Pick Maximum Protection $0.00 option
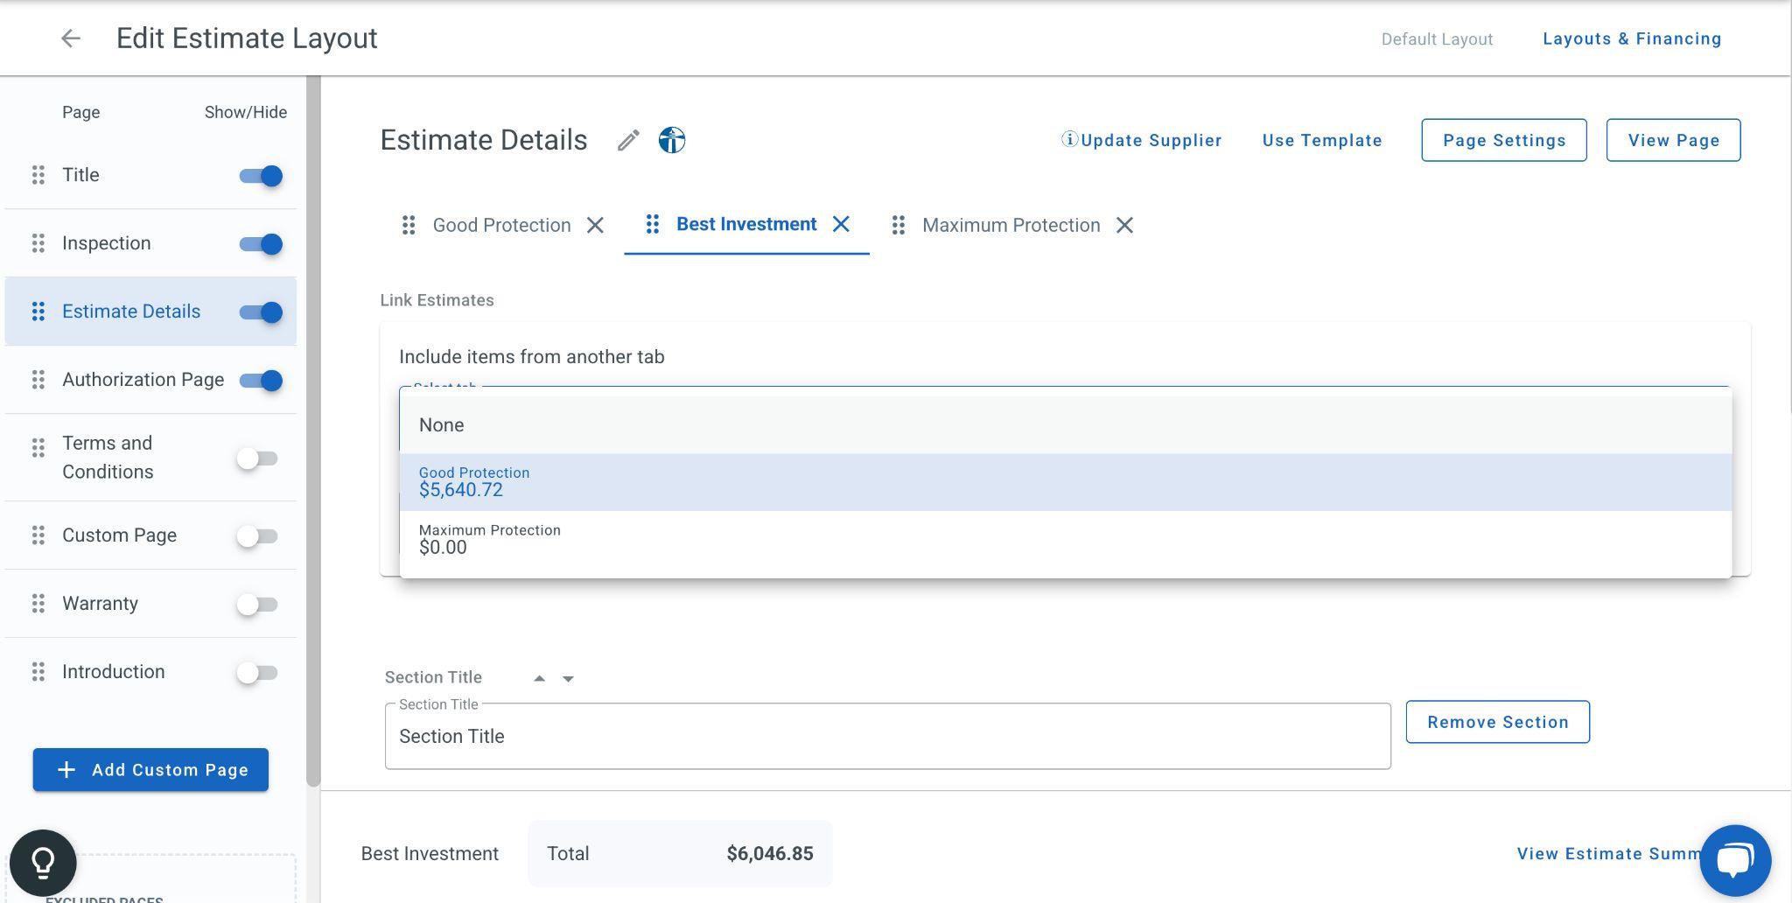This screenshot has width=1792, height=903. [x=1065, y=540]
